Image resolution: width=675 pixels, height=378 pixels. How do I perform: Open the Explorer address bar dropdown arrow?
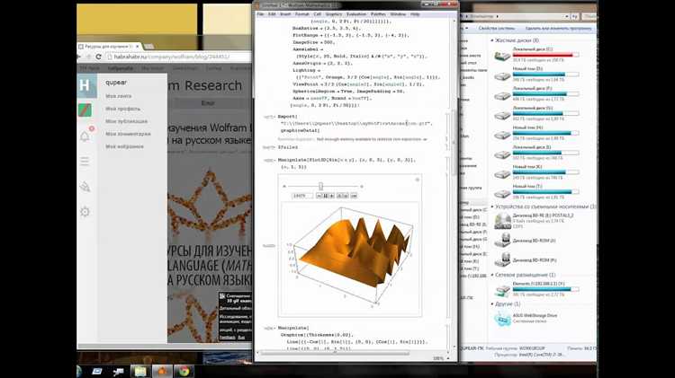click(566, 16)
